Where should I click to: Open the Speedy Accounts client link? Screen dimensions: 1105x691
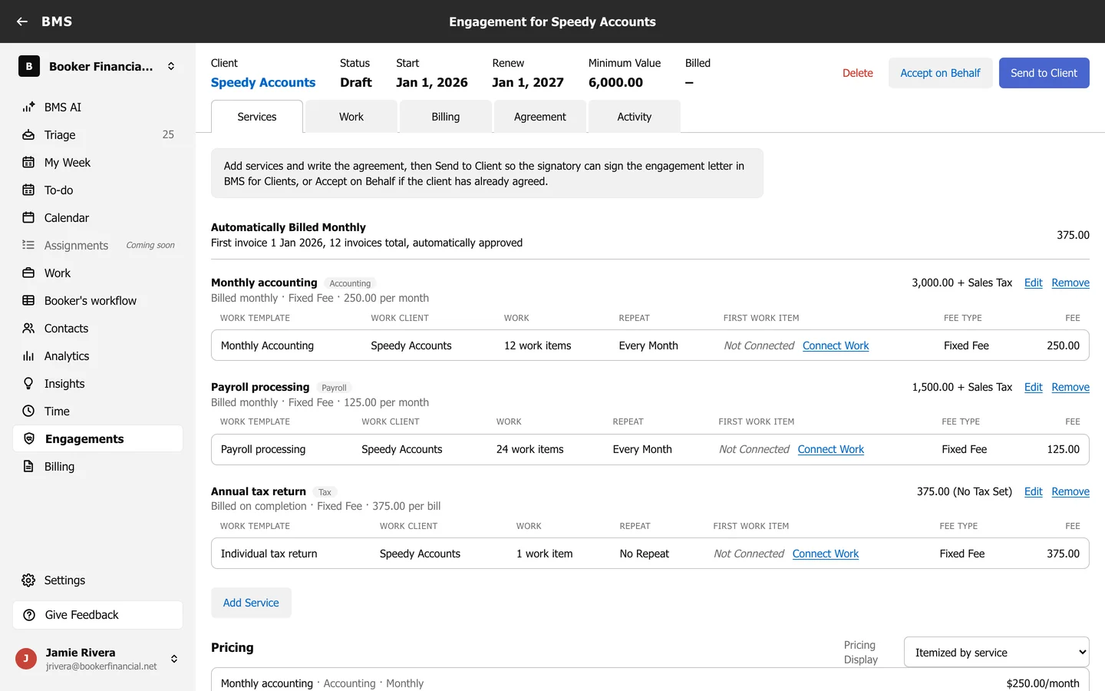point(263,83)
